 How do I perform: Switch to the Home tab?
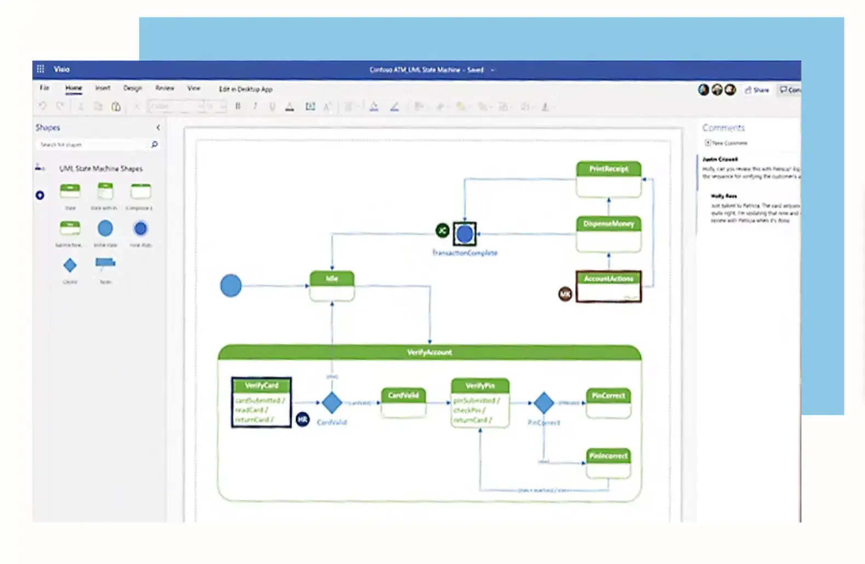click(x=73, y=88)
